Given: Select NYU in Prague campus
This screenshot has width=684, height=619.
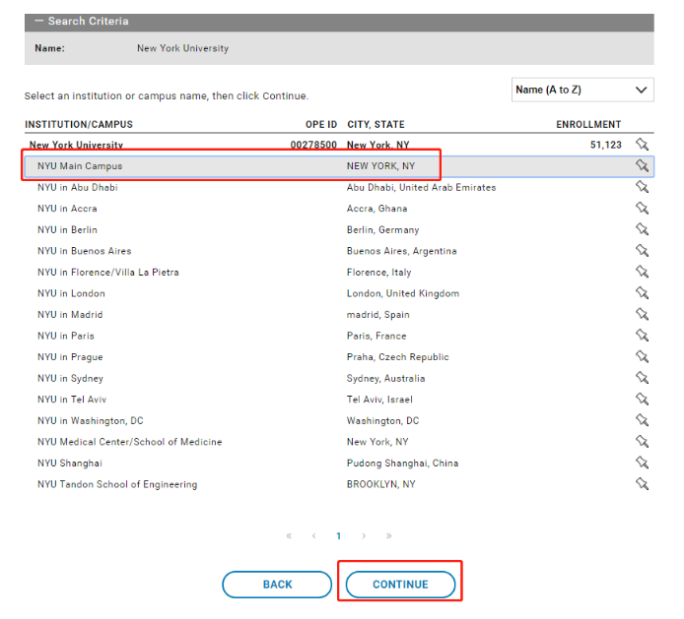Looking at the screenshot, I should coord(70,357).
